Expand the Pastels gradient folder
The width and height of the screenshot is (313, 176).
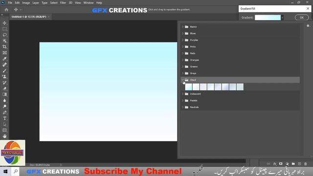pyautogui.click(x=182, y=101)
